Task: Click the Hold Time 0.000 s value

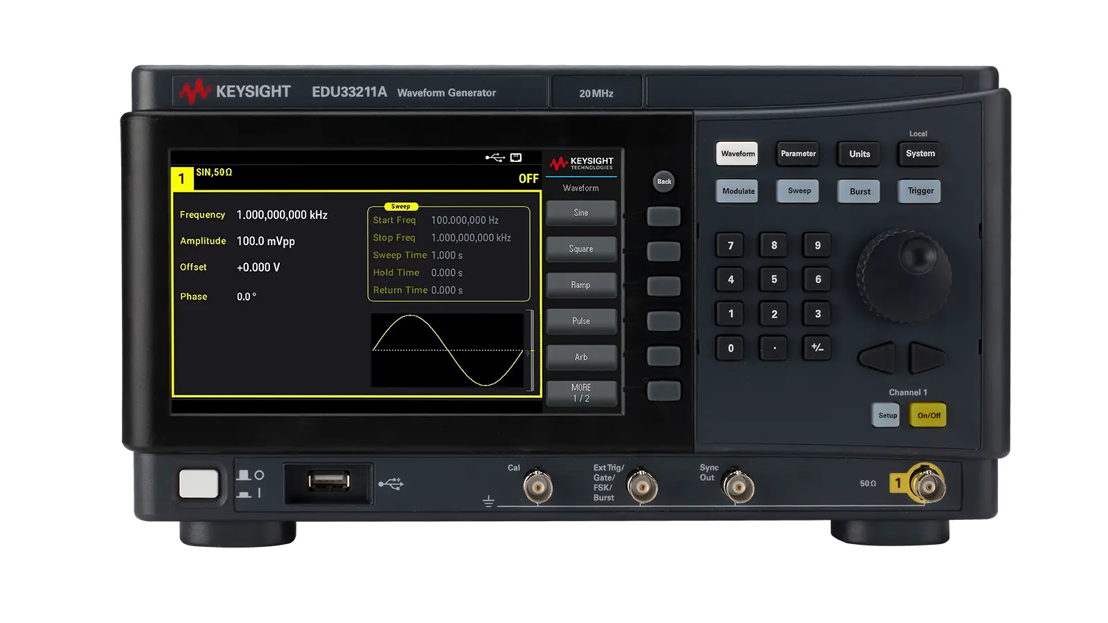Action: pyautogui.click(x=447, y=273)
